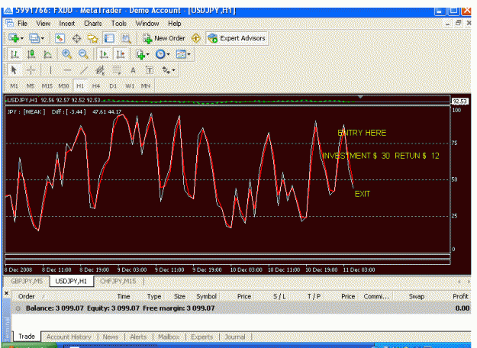Toggle chart auto scroll button
The height and width of the screenshot is (348, 477).
pos(104,54)
